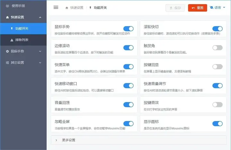The width and height of the screenshot is (231, 150).
Task: Expand the 鼠标手势 sidebar chevron
Action: (40, 51)
